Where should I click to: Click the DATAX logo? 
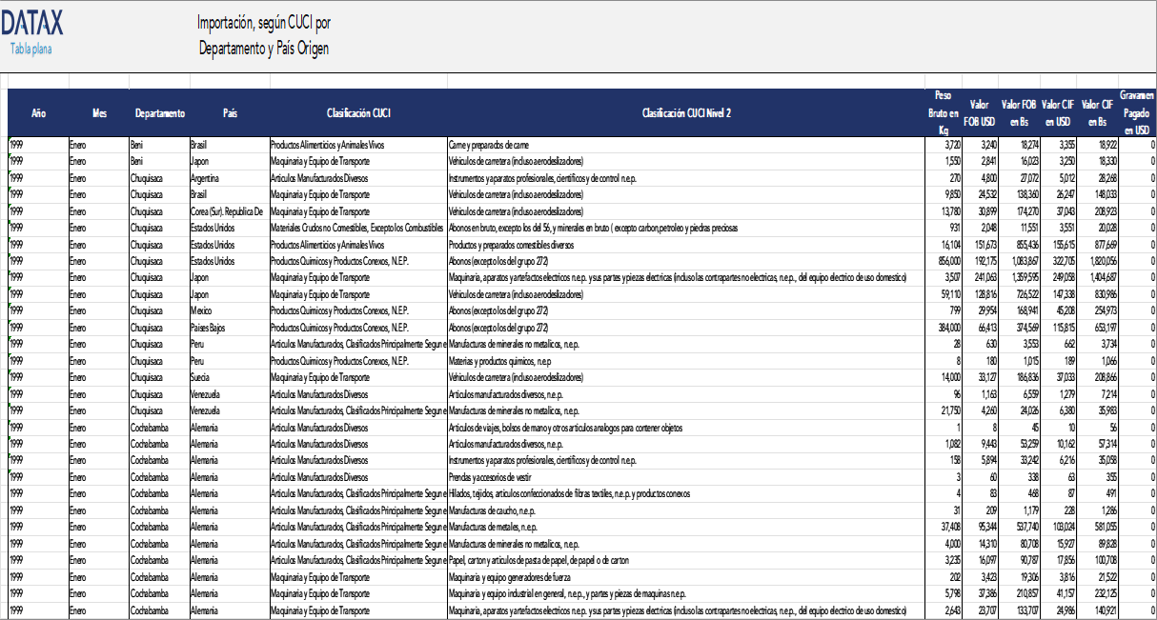pos(35,24)
